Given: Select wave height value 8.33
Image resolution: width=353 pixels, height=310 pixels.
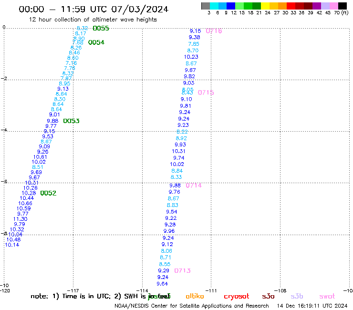Looking at the screenshot, I should (176, 177).
